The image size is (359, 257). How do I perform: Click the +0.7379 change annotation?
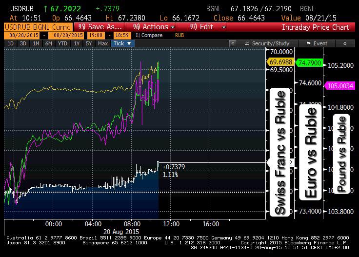click(x=173, y=167)
